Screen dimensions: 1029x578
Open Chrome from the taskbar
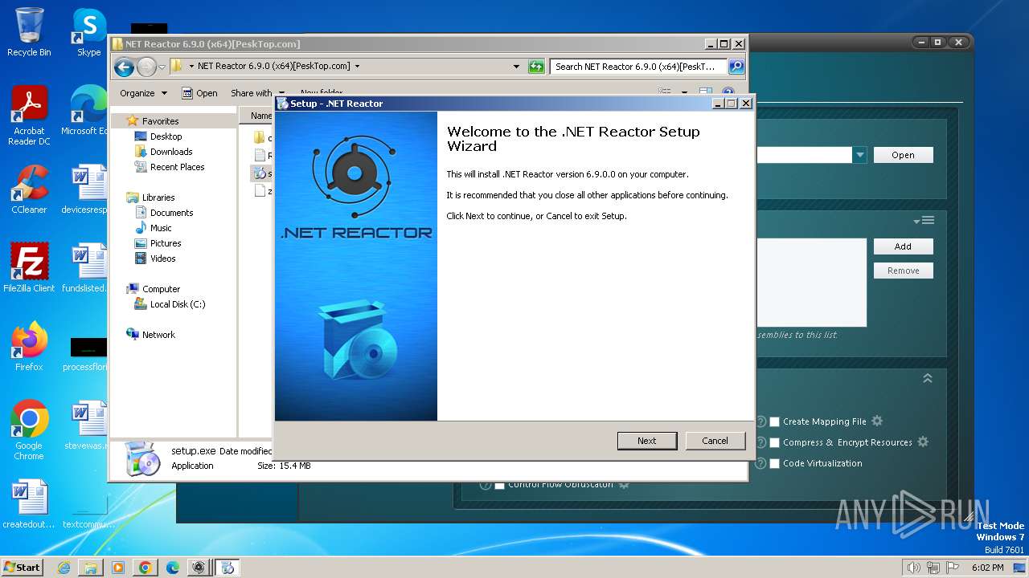(146, 568)
